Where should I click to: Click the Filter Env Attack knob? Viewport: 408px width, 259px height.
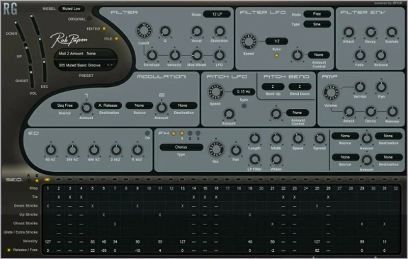[x=348, y=32]
